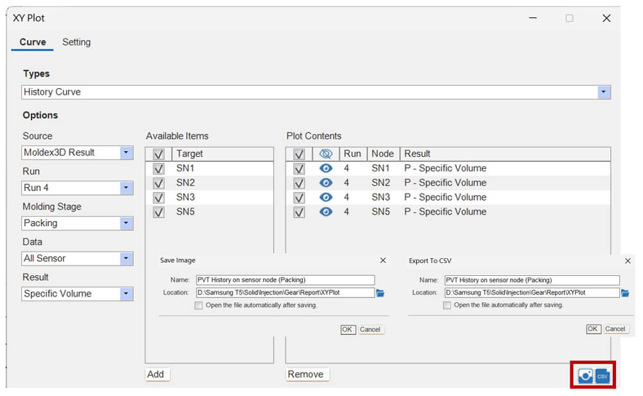The height and width of the screenshot is (396, 643).
Task: Click Location field in Export To CSV dialog
Action: pos(532,292)
